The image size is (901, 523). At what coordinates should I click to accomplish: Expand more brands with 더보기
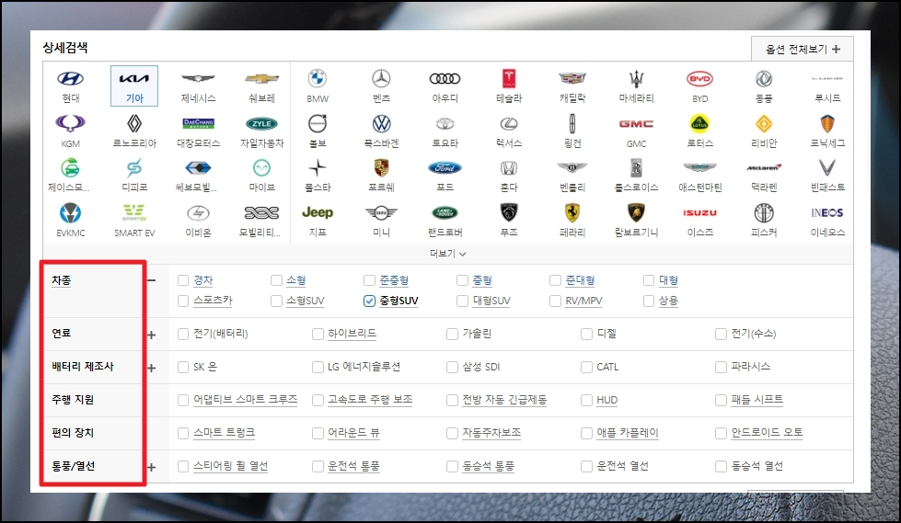coord(447,253)
